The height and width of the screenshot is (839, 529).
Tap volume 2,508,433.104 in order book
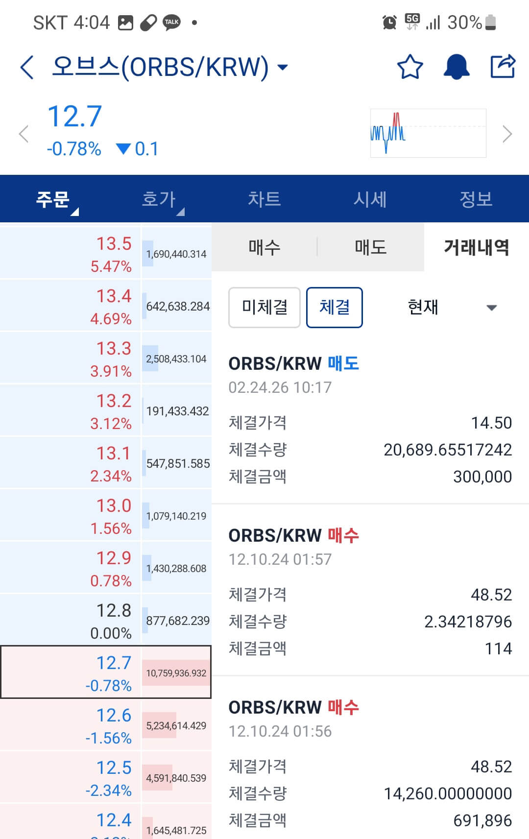(x=176, y=359)
